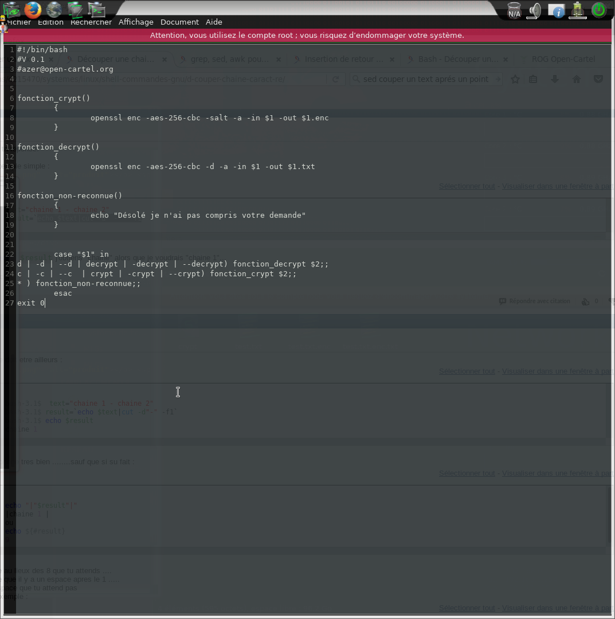Image resolution: width=615 pixels, height=619 pixels.
Task: Click the openssl line ending '$1.txt'
Action: (203, 167)
